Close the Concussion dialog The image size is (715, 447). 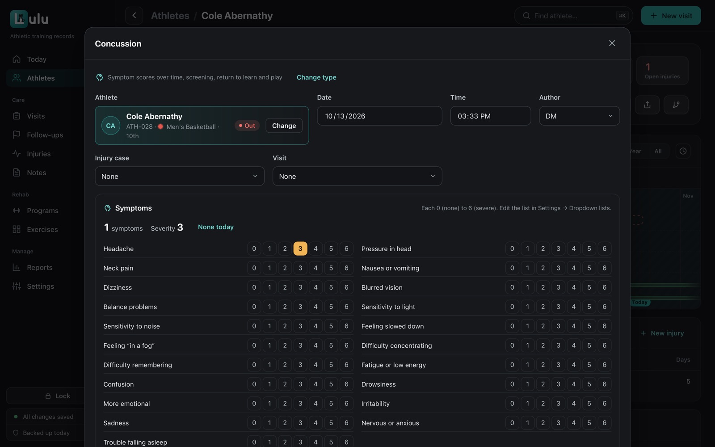pyautogui.click(x=612, y=43)
